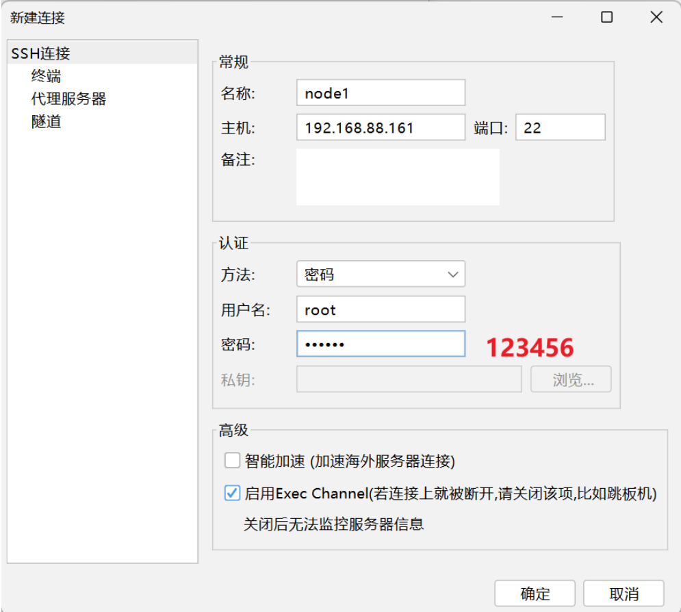Viewport: 681px width, 612px height.
Task: Confirm with the 确定 button
Action: tap(535, 594)
